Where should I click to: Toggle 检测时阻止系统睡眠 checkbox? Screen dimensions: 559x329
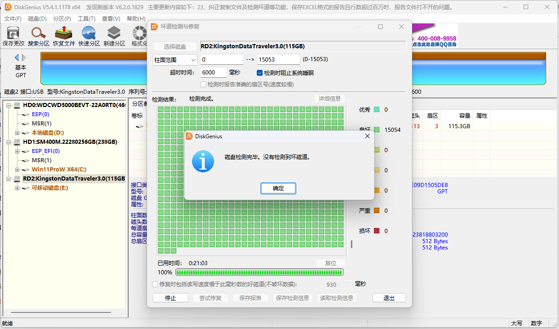tap(260, 73)
